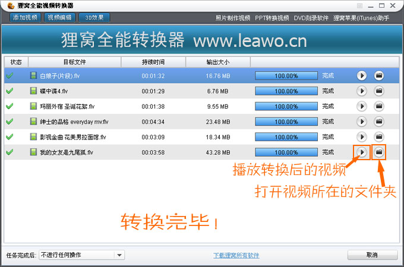Open output folder for 影视金曲 花美男拉面馆.flv
This screenshot has height=267, width=404.
click(x=379, y=137)
